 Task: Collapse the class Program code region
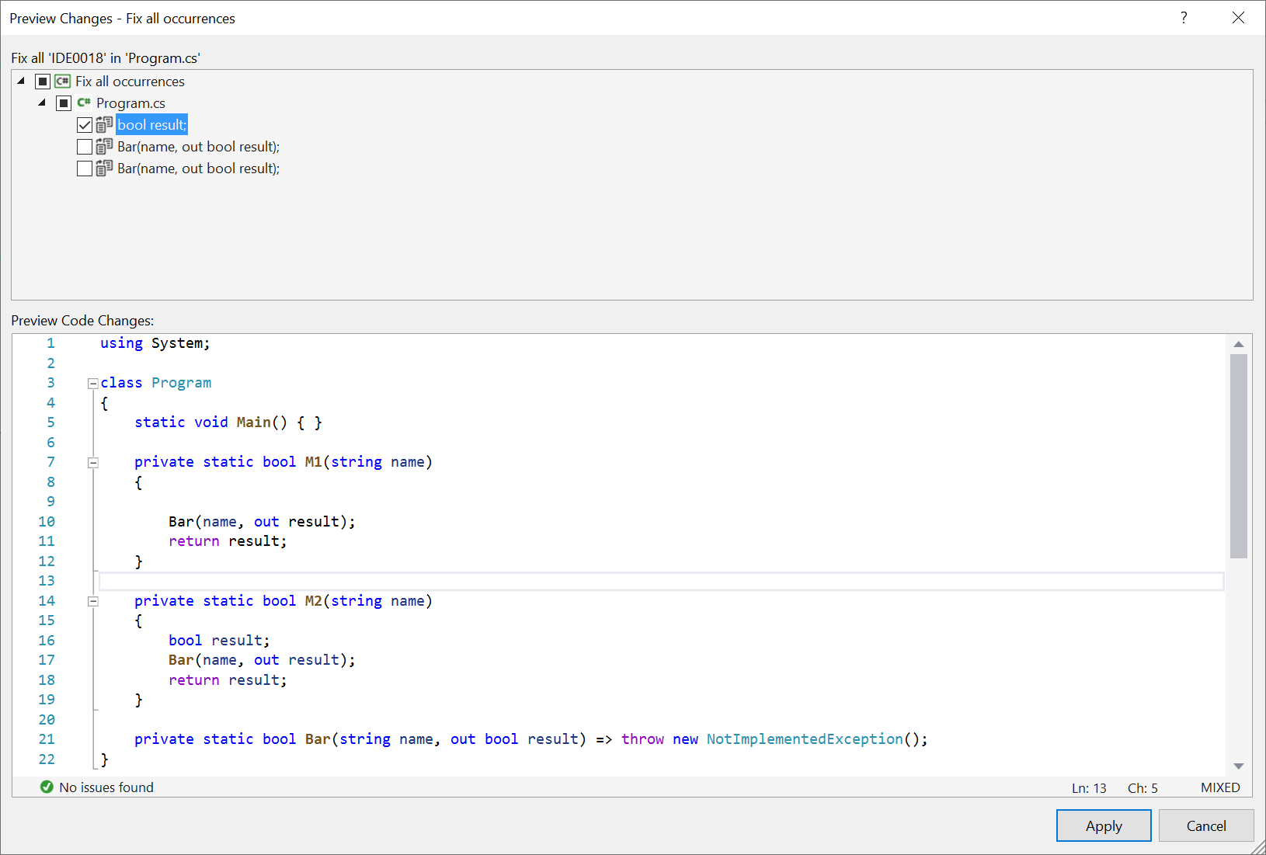pos(92,382)
